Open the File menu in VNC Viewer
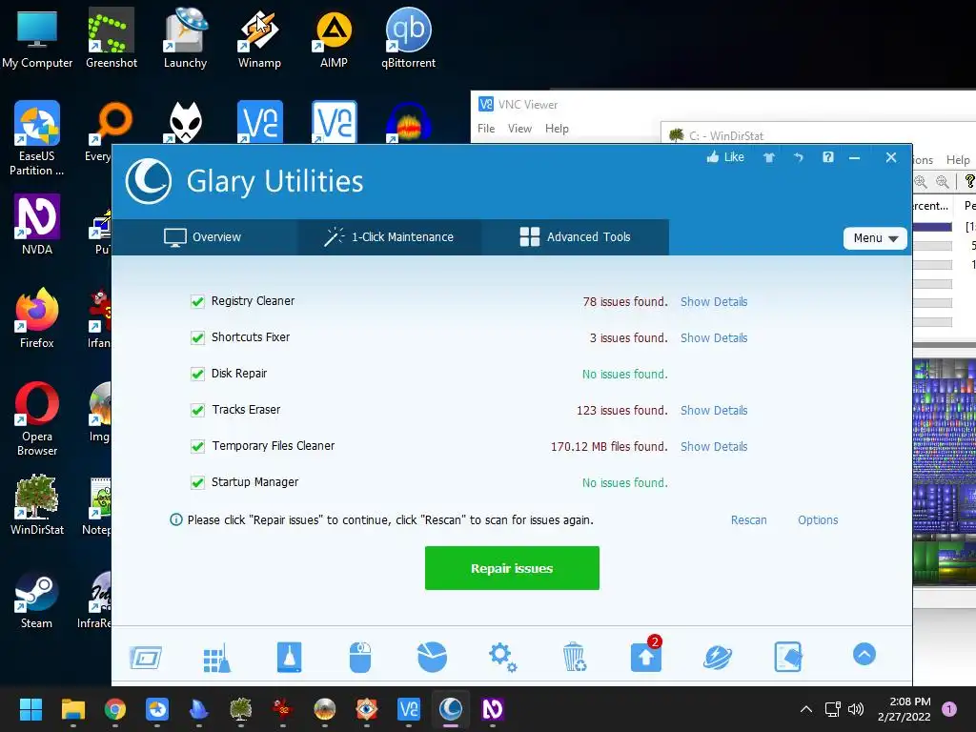 tap(486, 129)
